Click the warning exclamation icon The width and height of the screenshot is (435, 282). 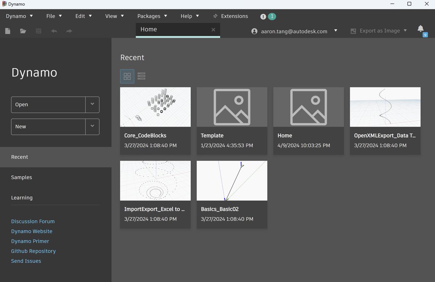click(263, 17)
